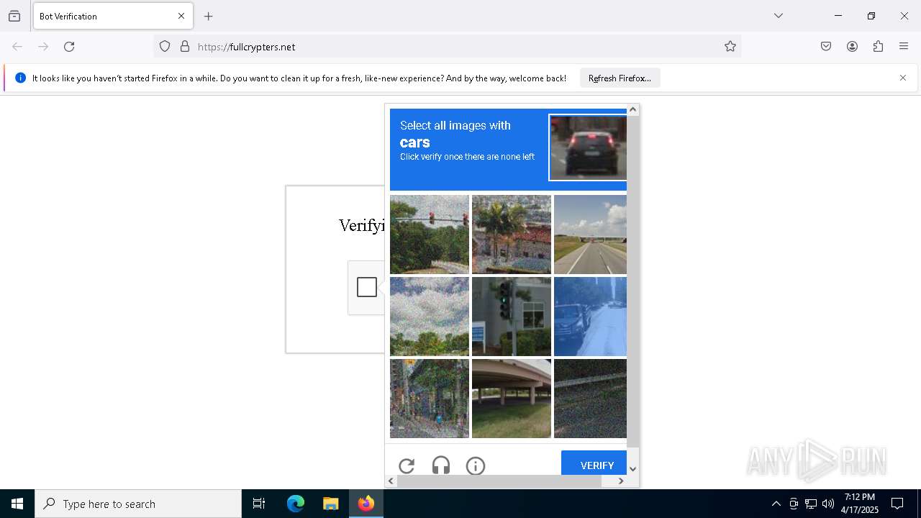This screenshot has width=921, height=518.
Task: Tick the bot verification checkbox
Action: coord(367,287)
